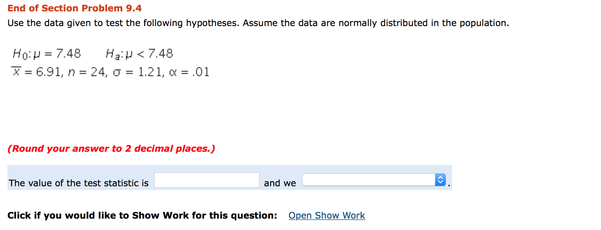Image resolution: width=601 pixels, height=230 pixels.
Task: Click the alternative hypothesis Ha: μ < 7.48
Action: point(139,53)
